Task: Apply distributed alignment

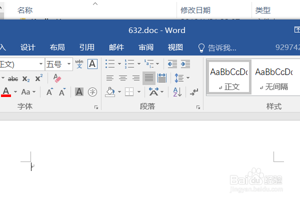Action: 162,78
